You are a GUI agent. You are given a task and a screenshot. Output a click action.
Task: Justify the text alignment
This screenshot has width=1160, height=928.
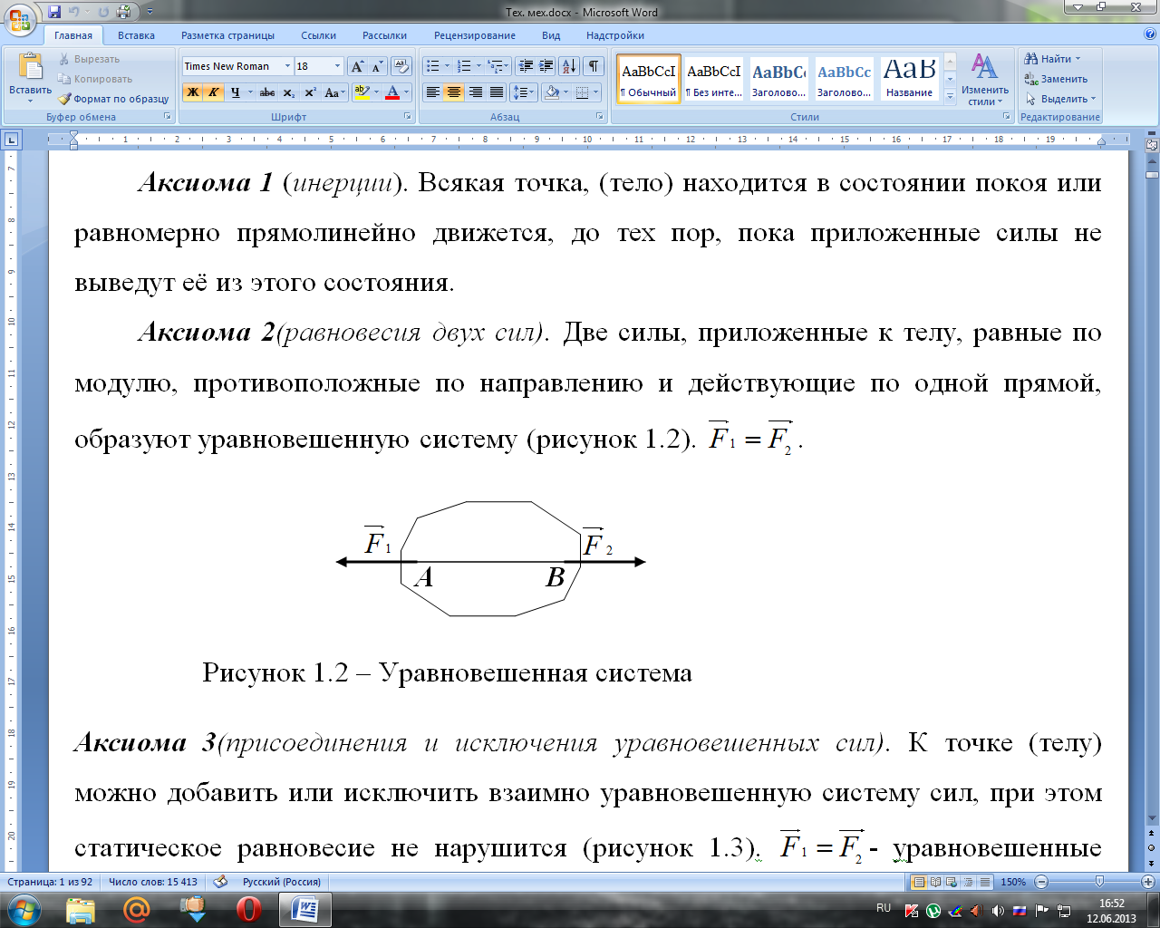pyautogui.click(x=497, y=92)
